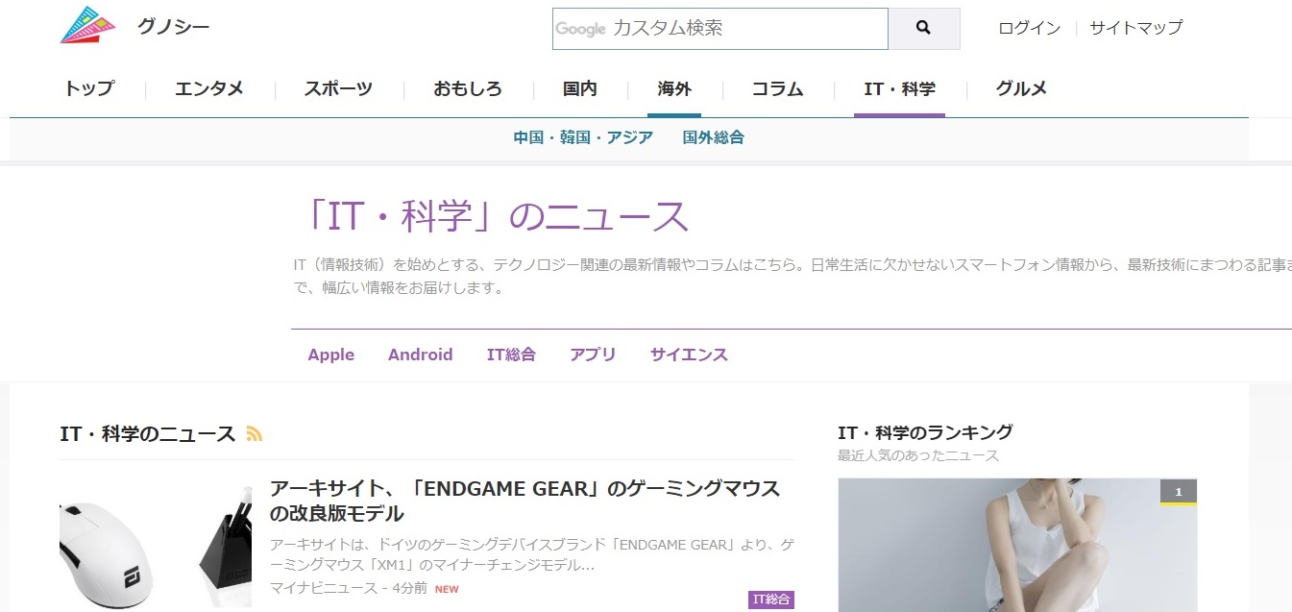The width and height of the screenshot is (1292, 612).
Task: Open the サイエンス subcategory
Action: (689, 355)
